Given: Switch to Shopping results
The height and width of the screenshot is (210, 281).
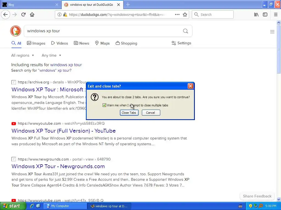Looking at the screenshot, I should pyautogui.click(x=126, y=43).
